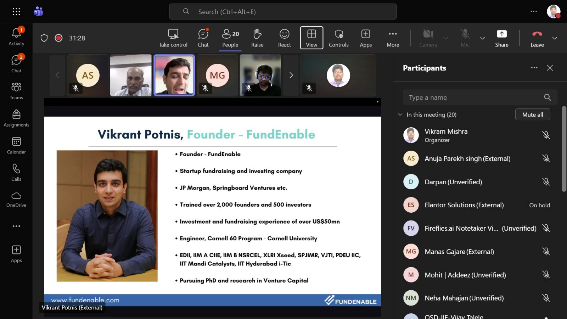The width and height of the screenshot is (567, 319).
Task: Click the Mute all button
Action: (x=532, y=114)
